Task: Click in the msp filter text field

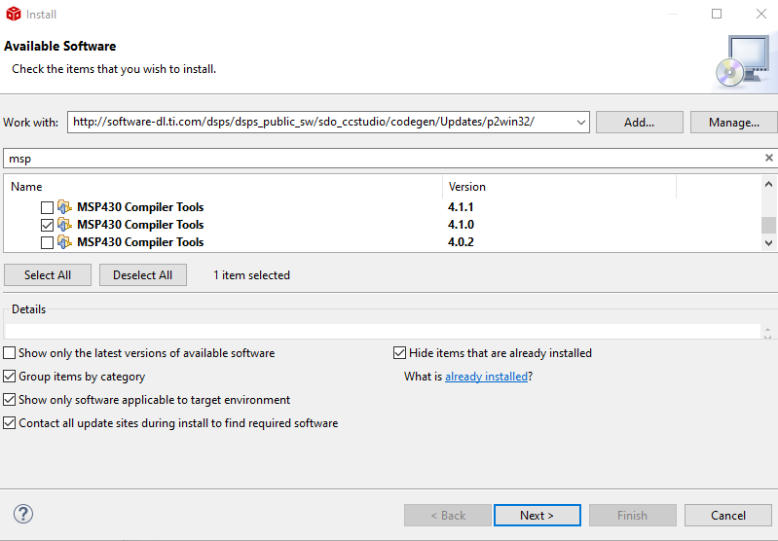Action: click(382, 159)
